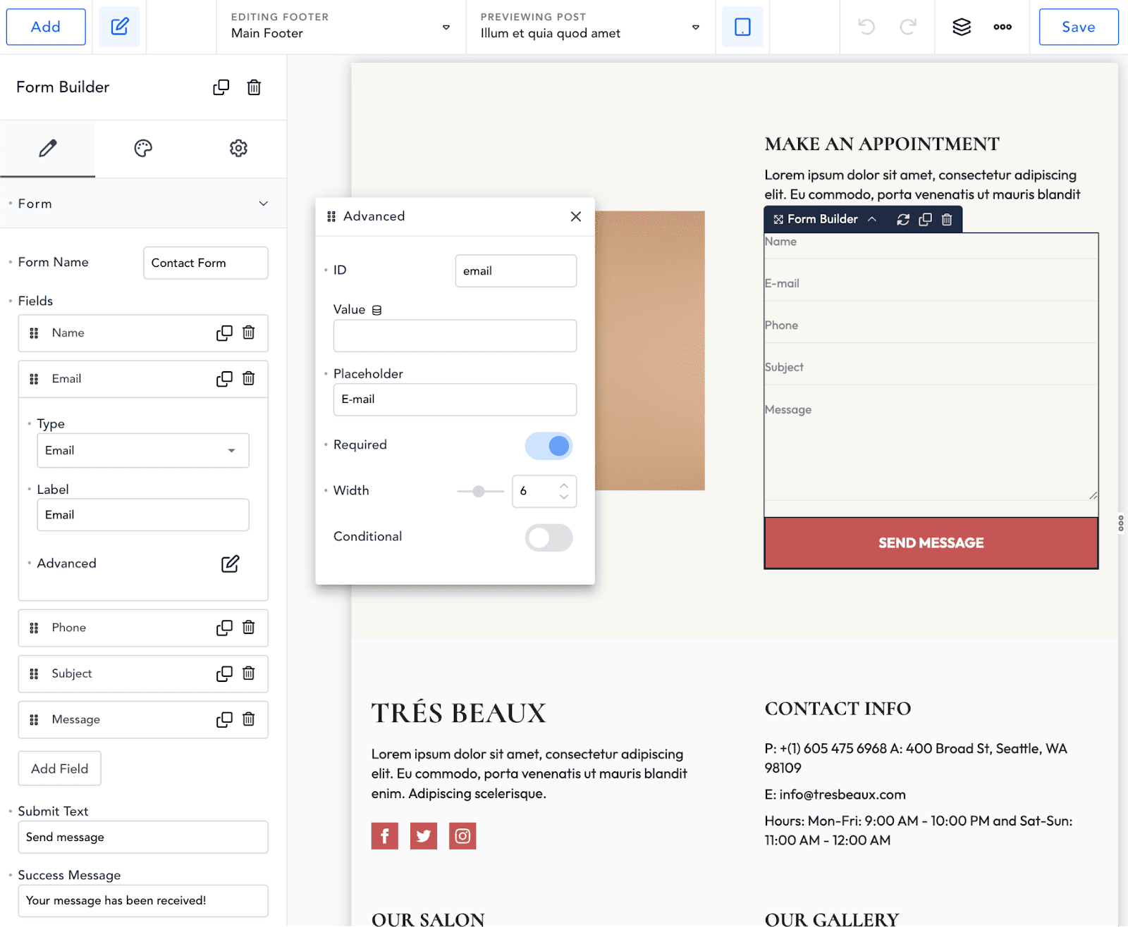Click refresh icon on Form Builder toolbar

(903, 219)
